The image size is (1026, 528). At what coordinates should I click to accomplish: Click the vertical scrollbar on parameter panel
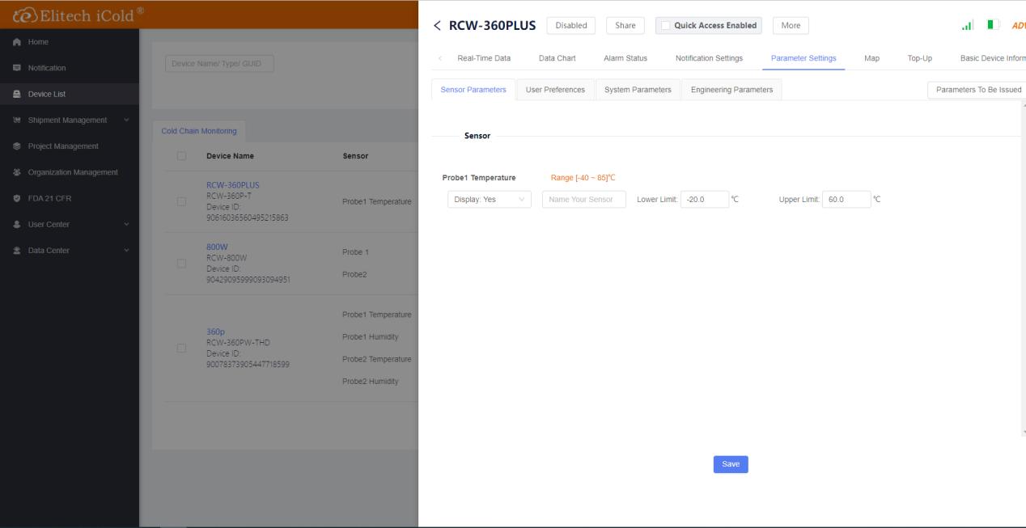pos(1023,271)
